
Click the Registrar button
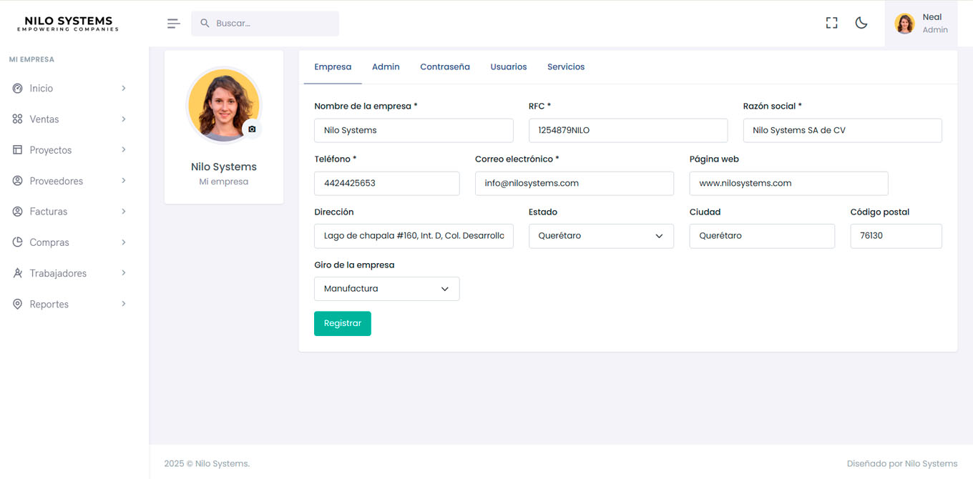(x=342, y=323)
